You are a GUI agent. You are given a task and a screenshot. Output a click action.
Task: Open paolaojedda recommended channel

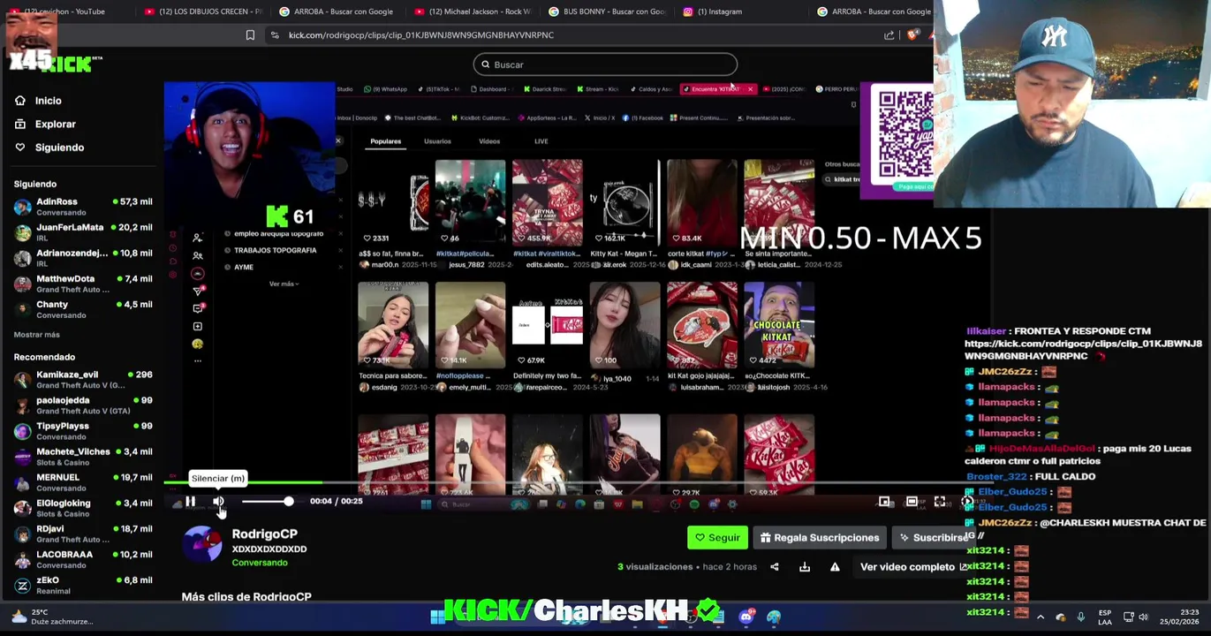point(83,405)
